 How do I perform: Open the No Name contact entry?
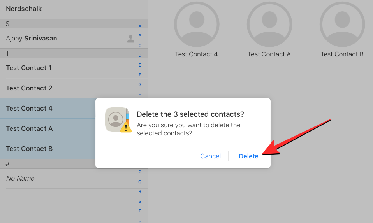(x=20, y=179)
